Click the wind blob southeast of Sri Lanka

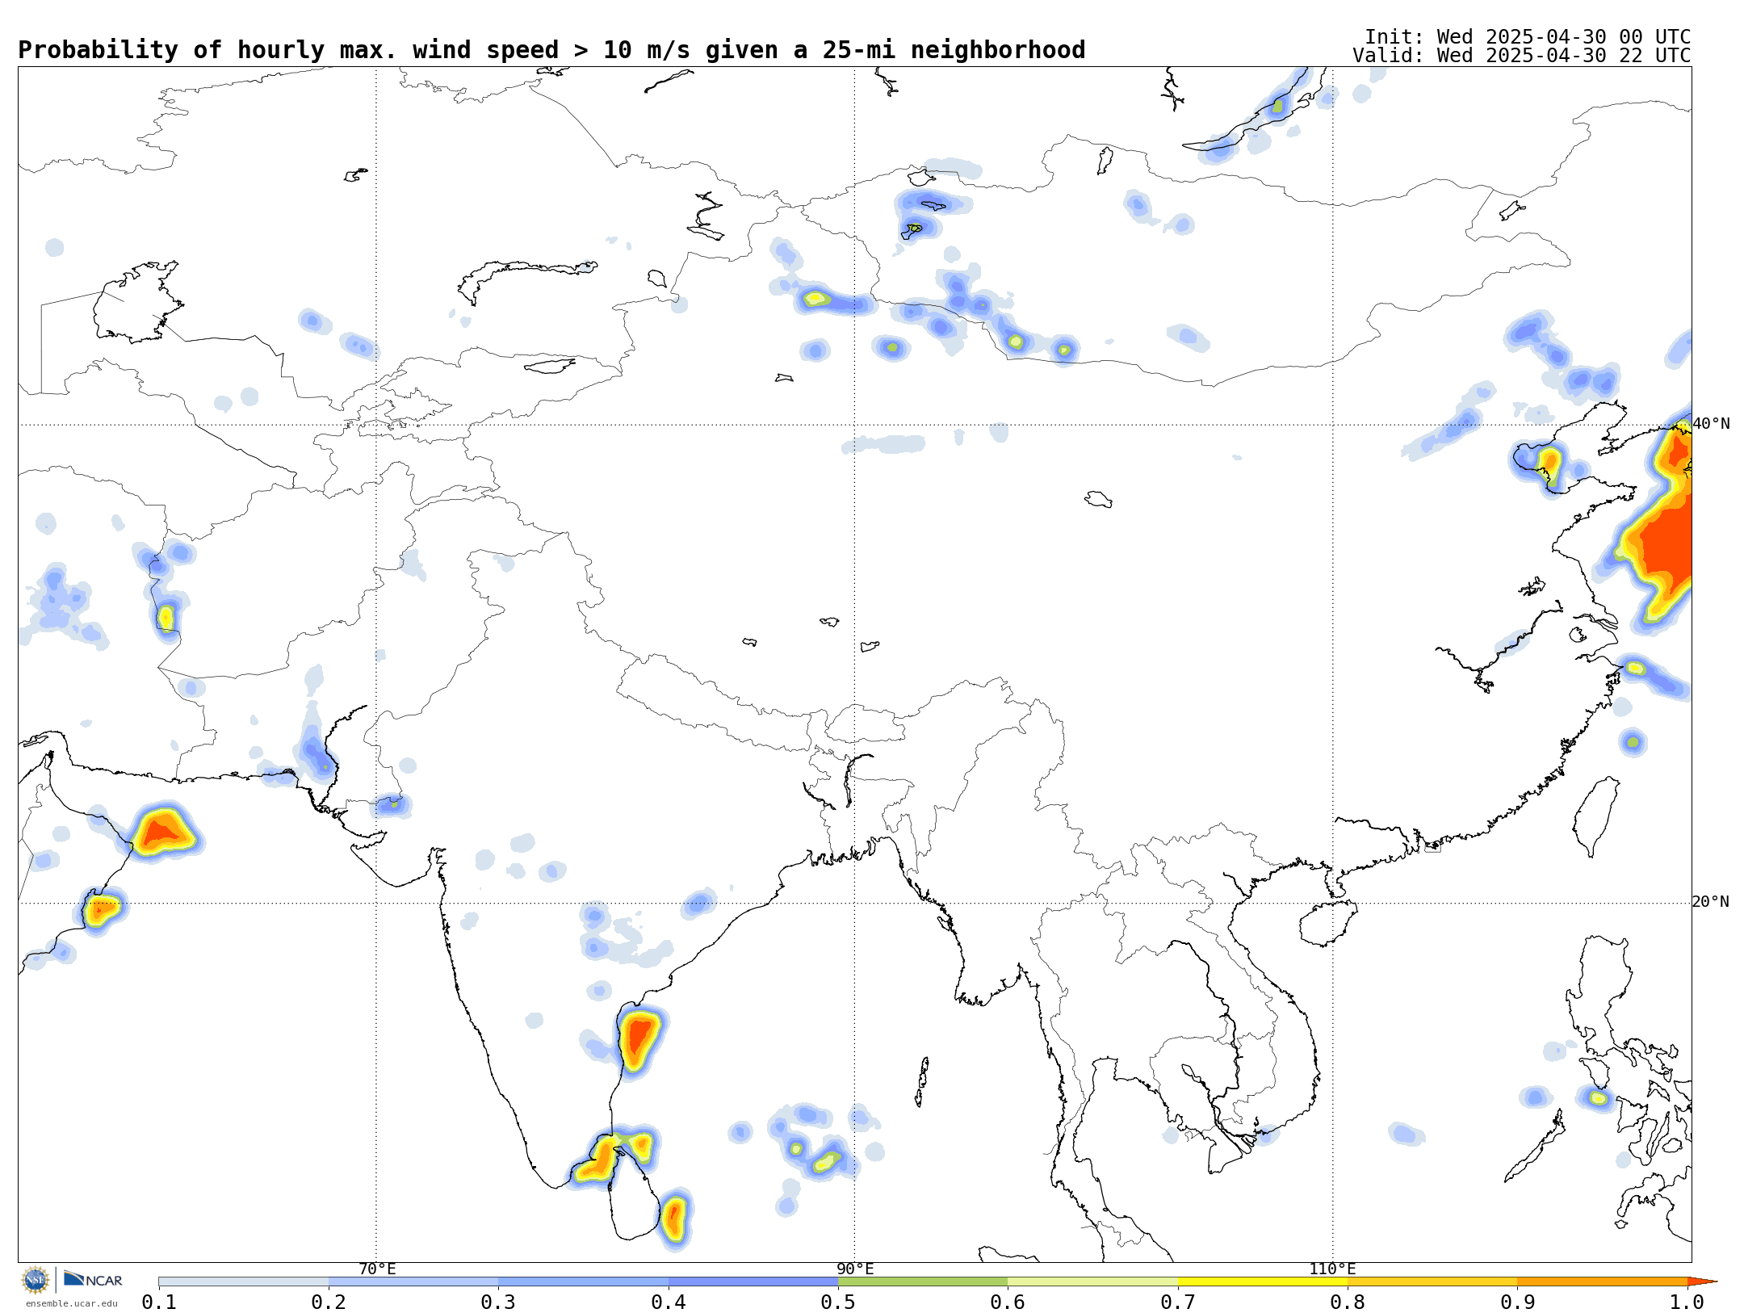pyautogui.click(x=673, y=1218)
